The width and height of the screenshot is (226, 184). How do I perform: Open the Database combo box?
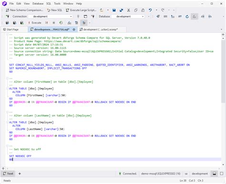pyautogui.click(x=128, y=17)
